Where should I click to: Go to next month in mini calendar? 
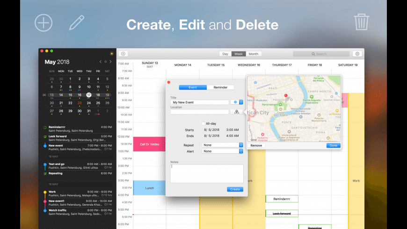click(110, 62)
